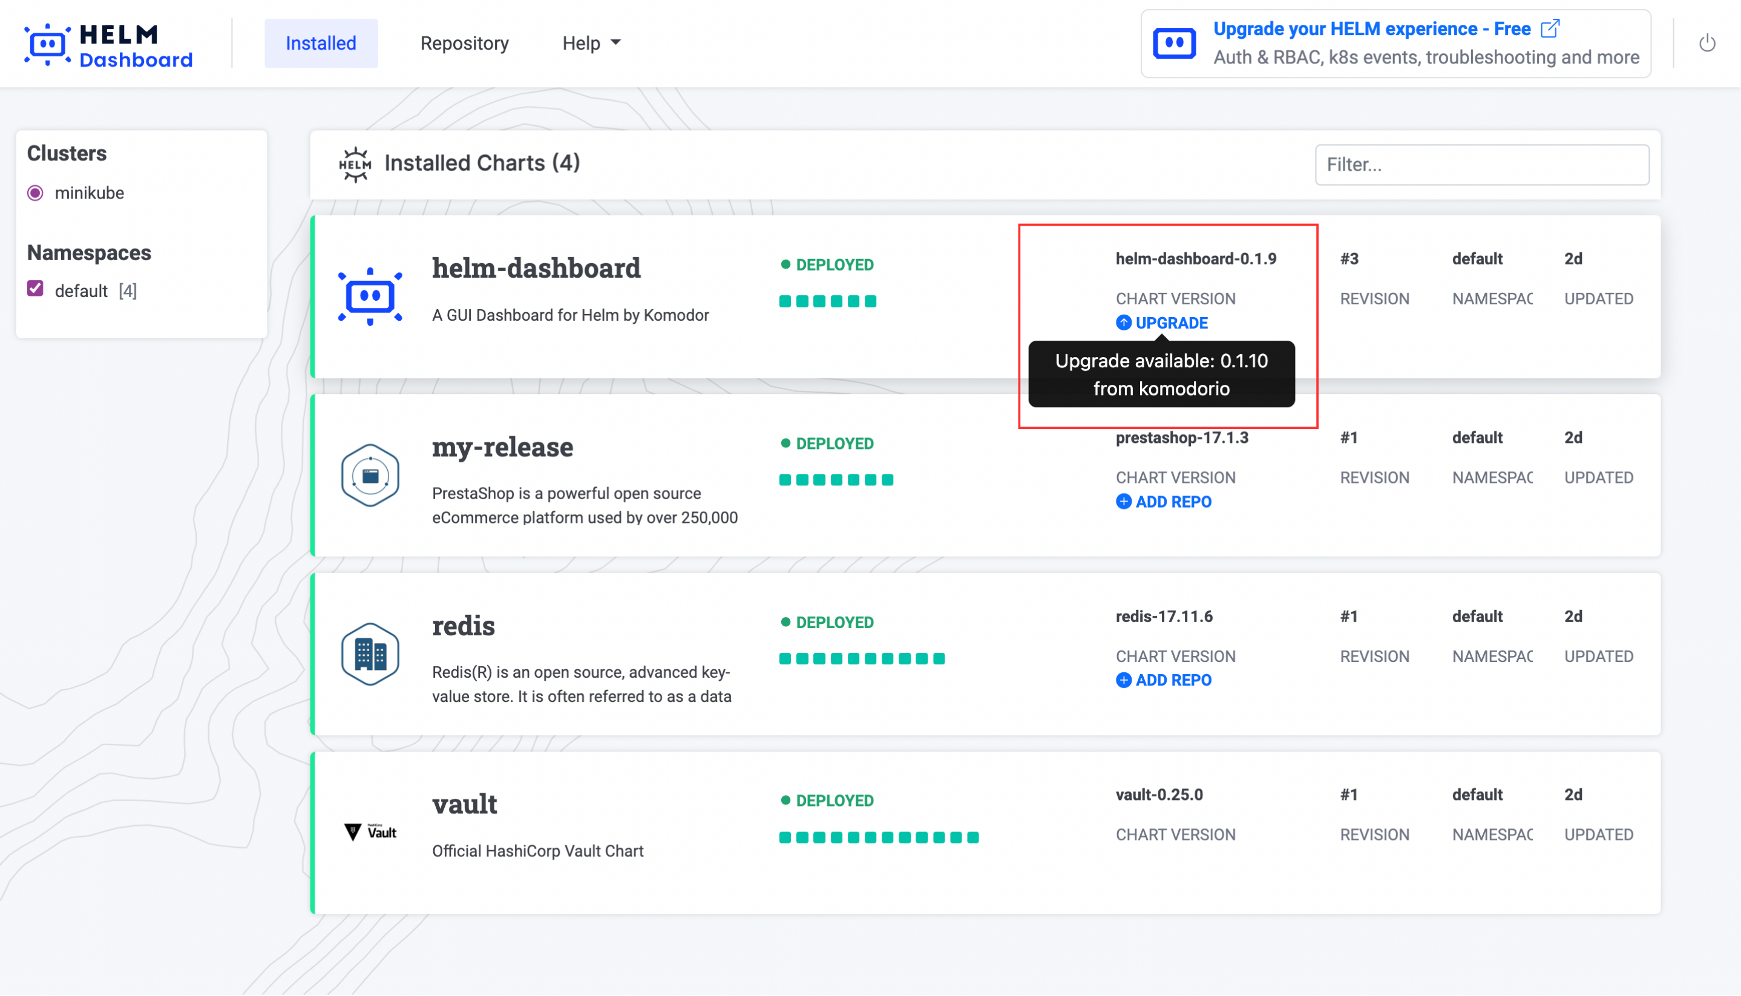This screenshot has width=1741, height=996.
Task: Click the Vault chart logo
Action: click(370, 832)
